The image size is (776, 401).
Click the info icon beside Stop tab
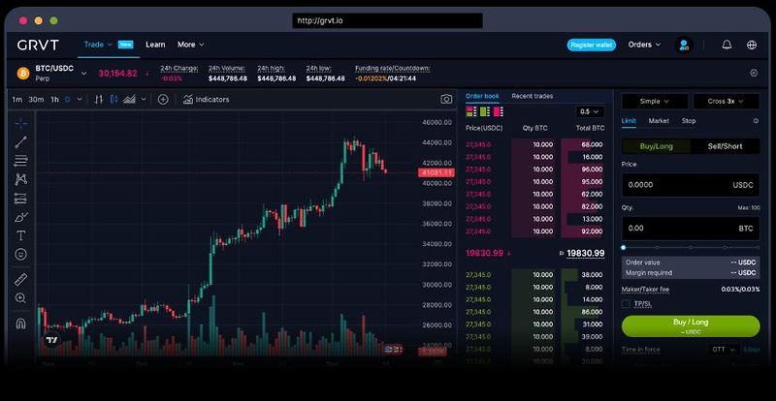pyautogui.click(x=756, y=121)
